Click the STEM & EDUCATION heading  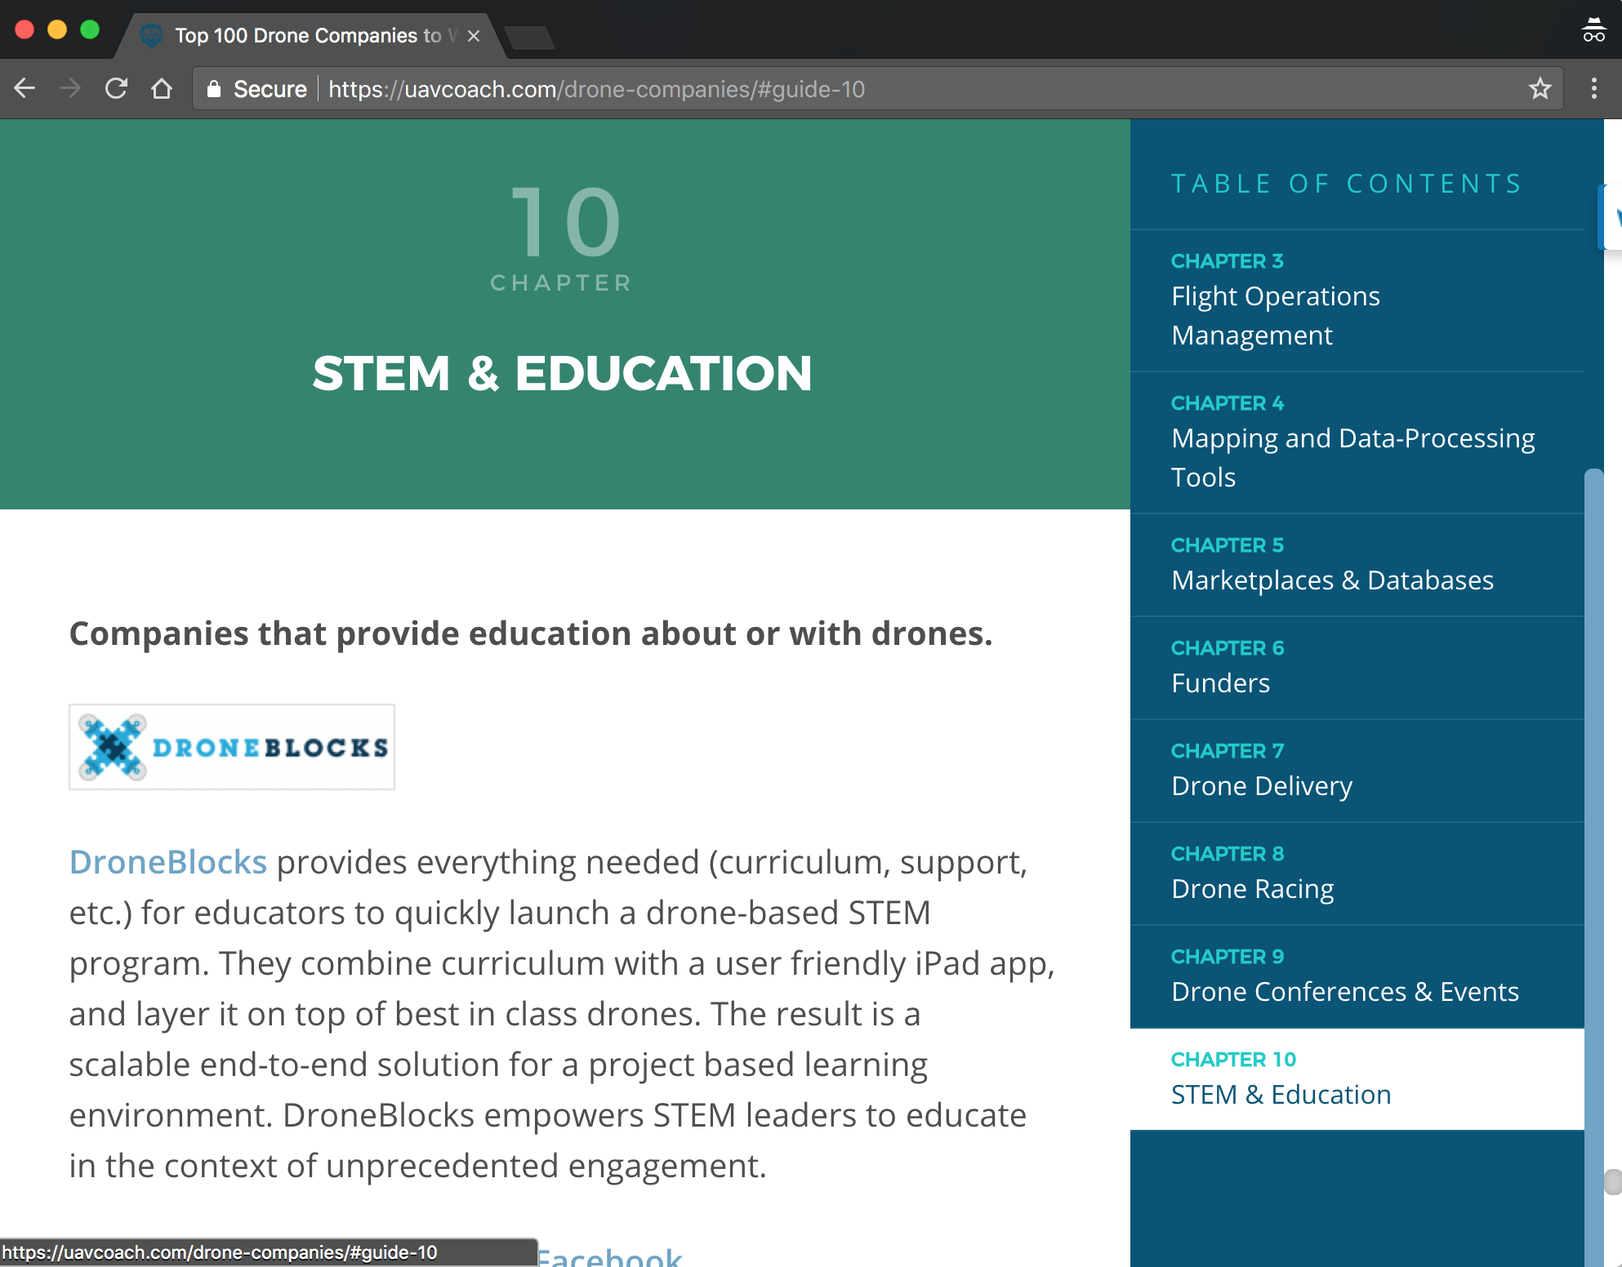[562, 373]
